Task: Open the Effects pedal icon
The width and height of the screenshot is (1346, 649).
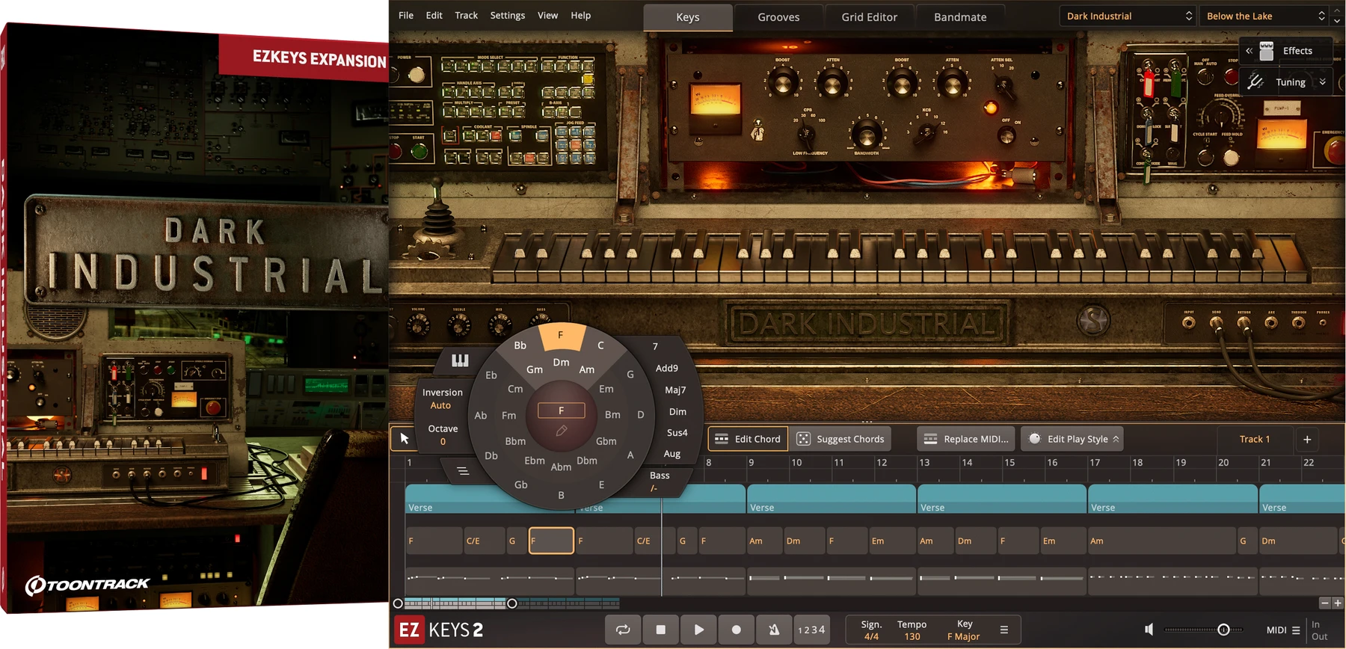Action: tap(1267, 51)
